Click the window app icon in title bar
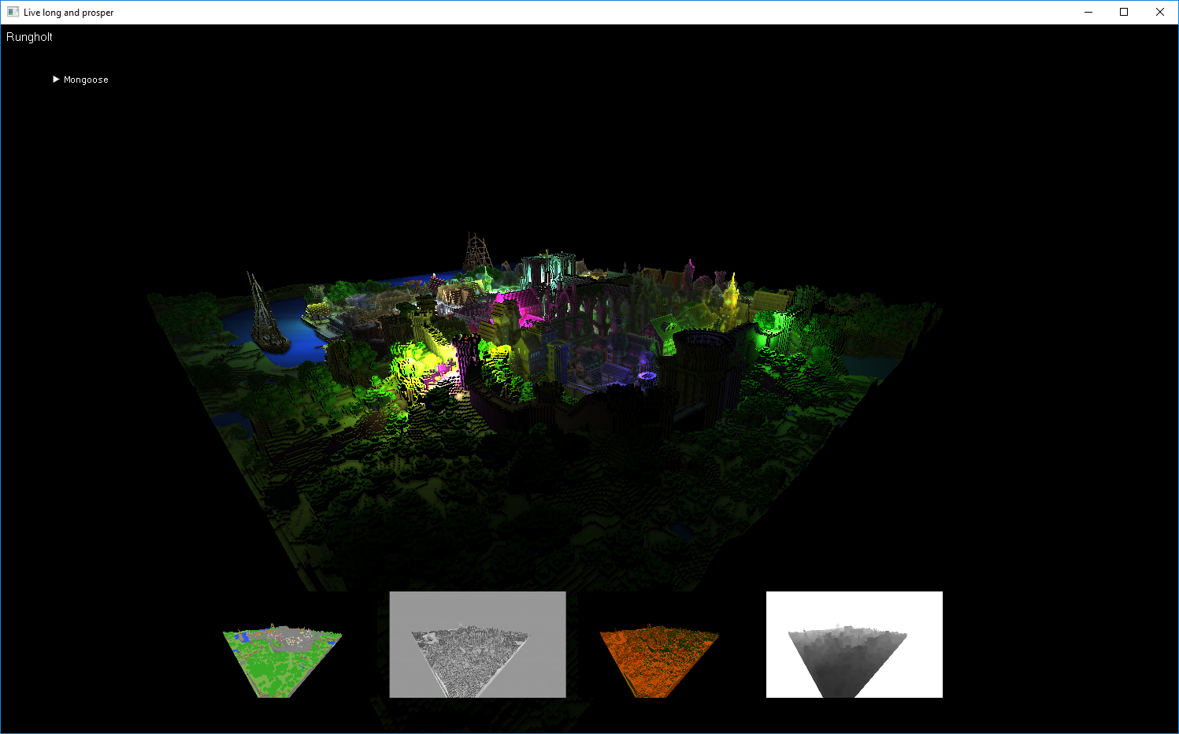This screenshot has width=1179, height=734. pyautogui.click(x=13, y=12)
